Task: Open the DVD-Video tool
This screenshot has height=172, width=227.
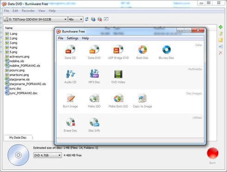Action: click(118, 76)
